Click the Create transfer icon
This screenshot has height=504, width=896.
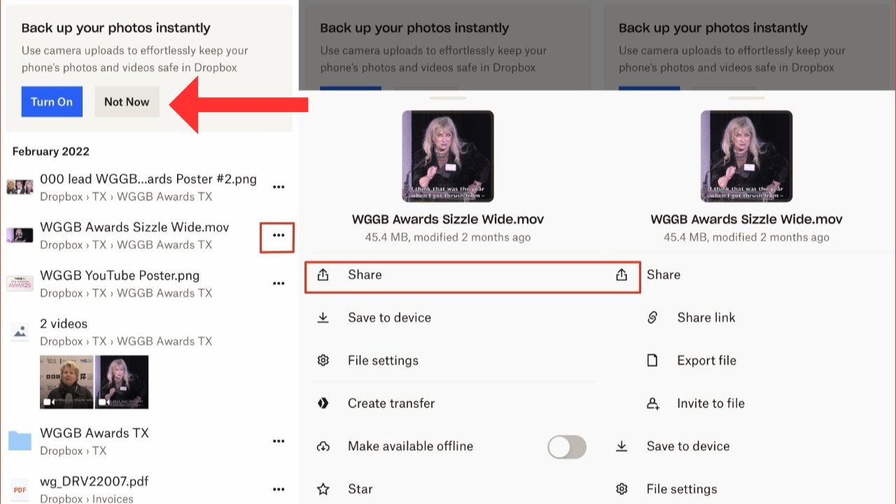click(x=323, y=403)
